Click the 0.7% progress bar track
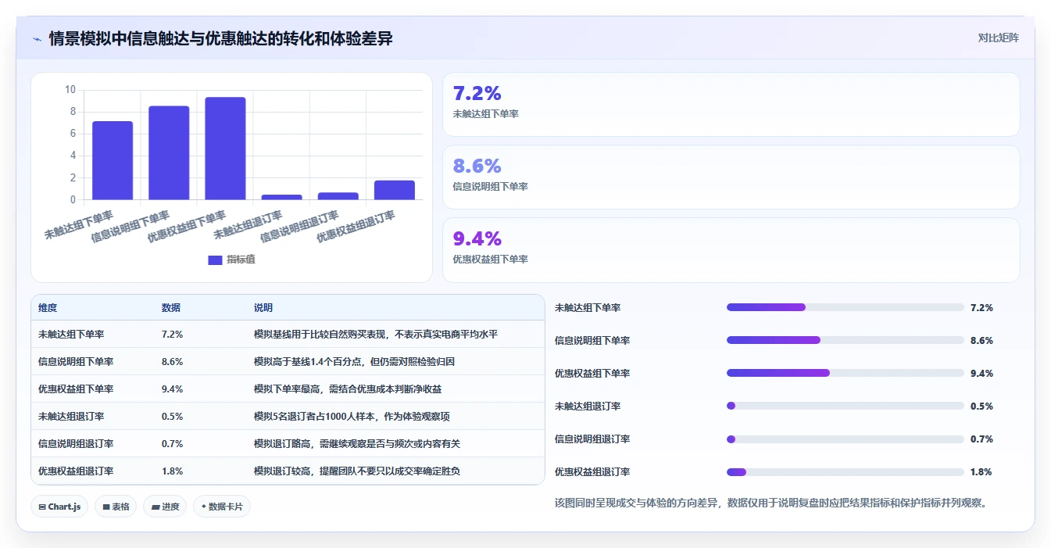The image size is (1051, 548). coord(845,439)
